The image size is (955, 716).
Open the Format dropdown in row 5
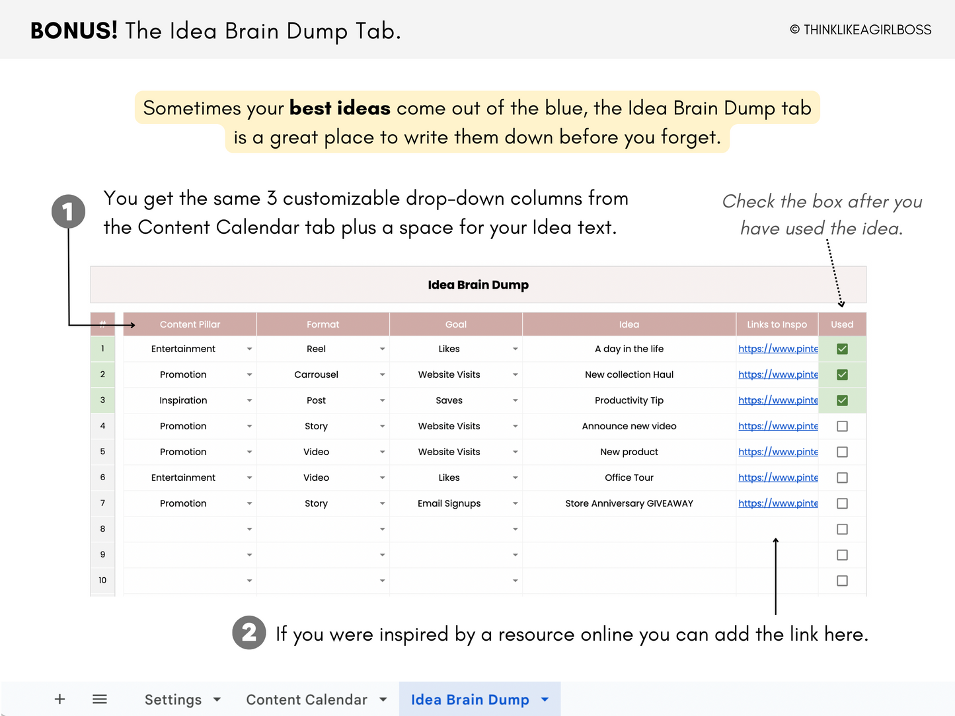[382, 452]
